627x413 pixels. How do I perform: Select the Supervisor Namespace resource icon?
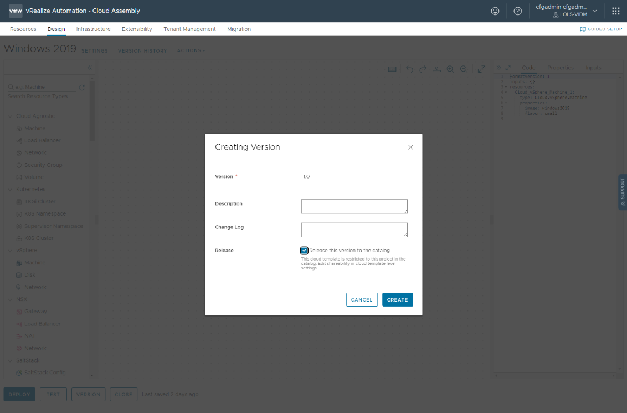point(19,226)
